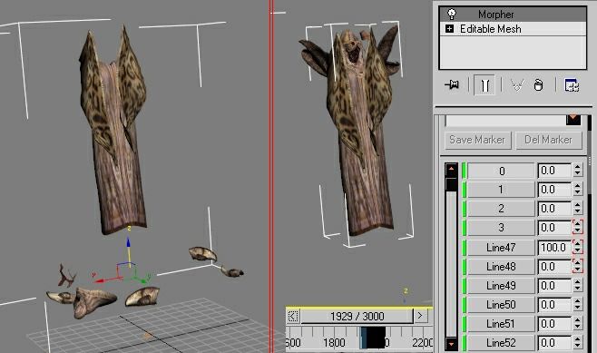Click channel 2 spinner arrows

click(578, 209)
